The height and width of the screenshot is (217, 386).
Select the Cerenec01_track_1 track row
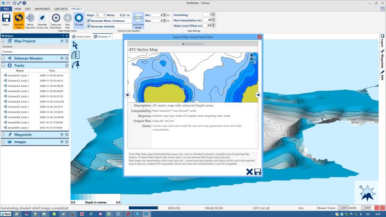point(17,75)
